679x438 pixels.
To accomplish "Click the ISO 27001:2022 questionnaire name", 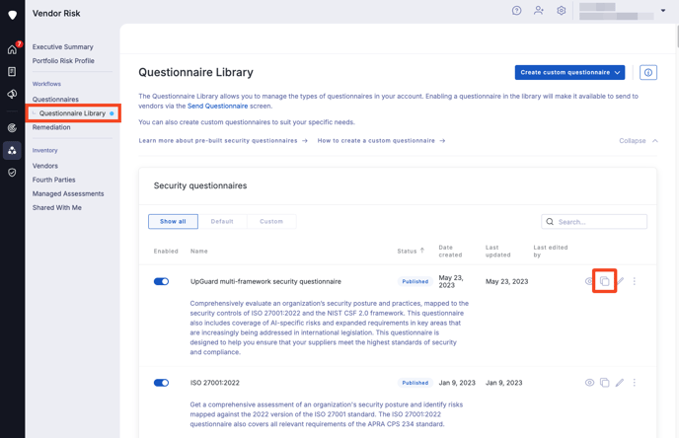I will (x=215, y=383).
